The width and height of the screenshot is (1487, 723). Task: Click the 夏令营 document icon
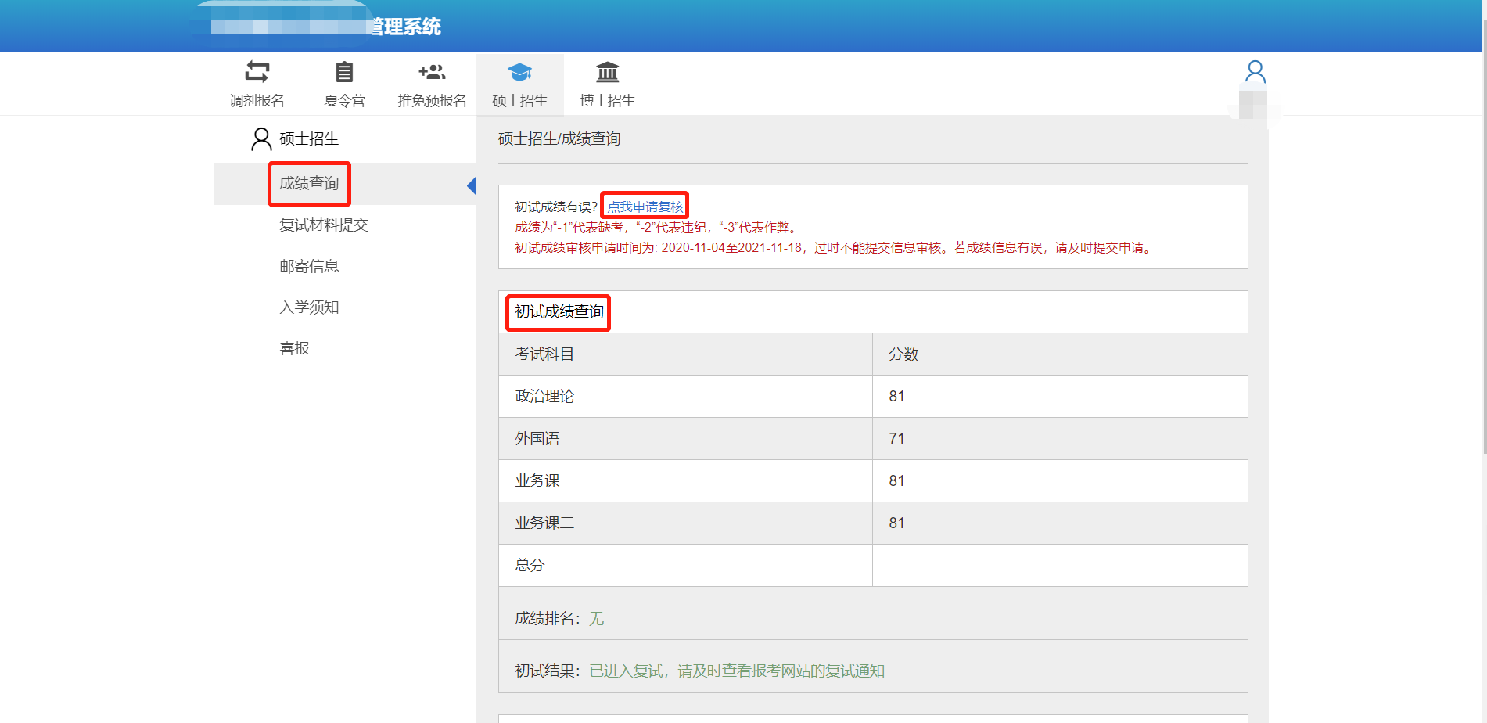tap(344, 72)
